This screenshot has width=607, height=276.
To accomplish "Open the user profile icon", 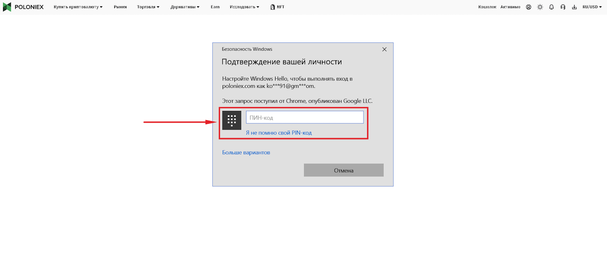I will point(529,7).
